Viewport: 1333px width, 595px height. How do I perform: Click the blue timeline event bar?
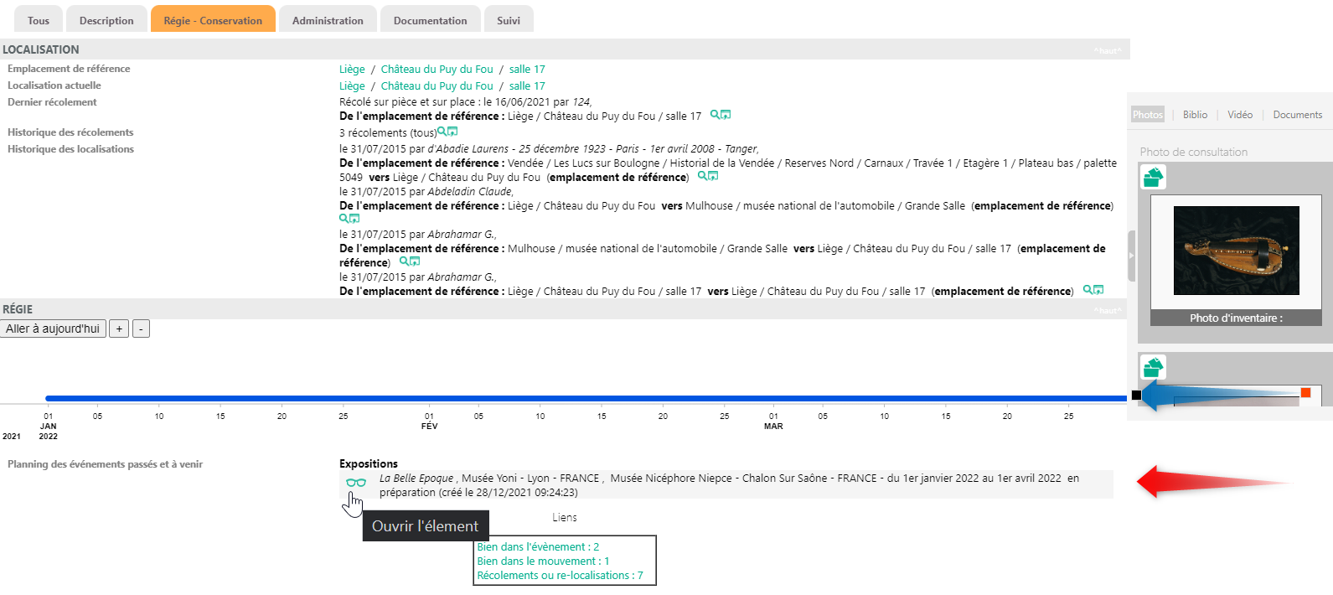pyautogui.click(x=586, y=398)
